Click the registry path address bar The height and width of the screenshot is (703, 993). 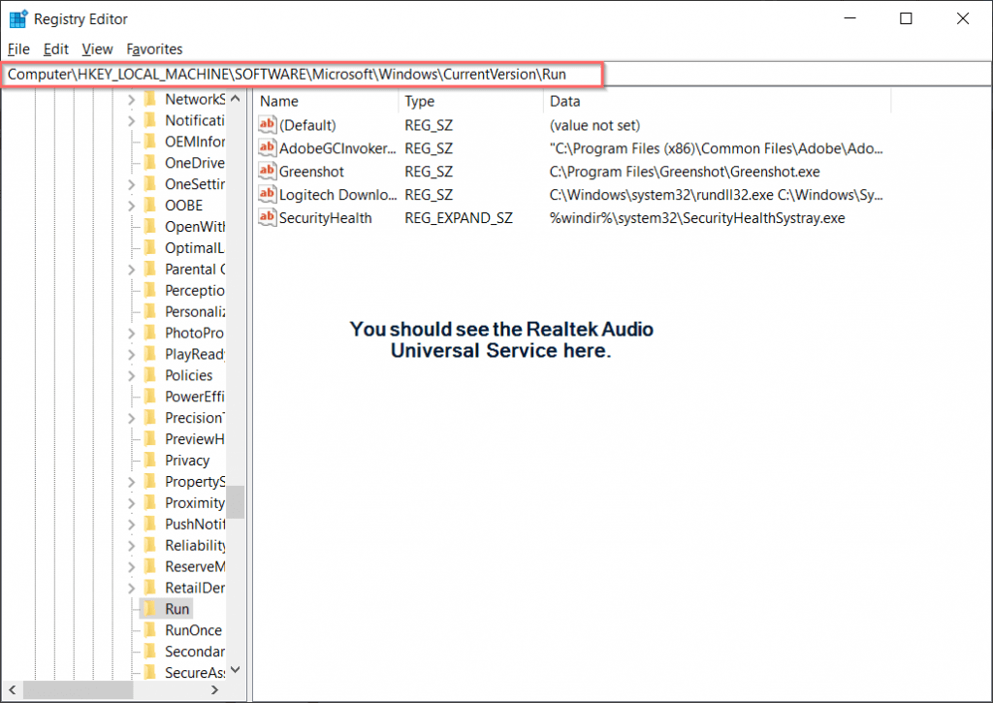click(x=301, y=73)
